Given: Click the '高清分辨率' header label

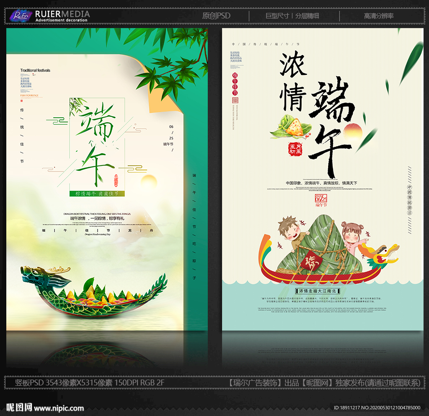Looking at the screenshot, I should pos(379,16).
